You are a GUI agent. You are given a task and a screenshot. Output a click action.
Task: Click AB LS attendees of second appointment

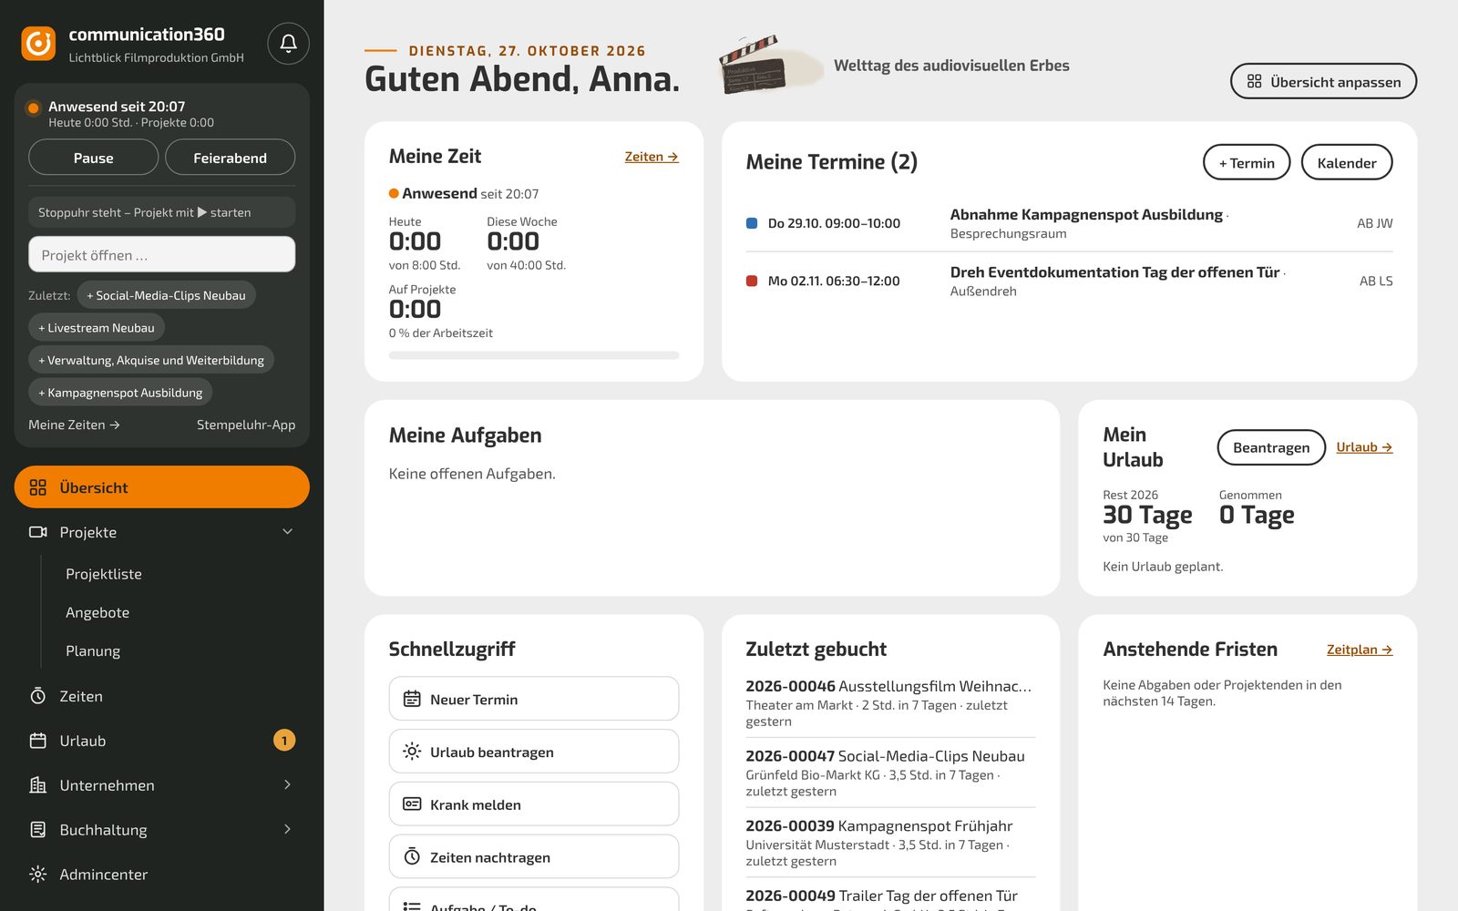1376,281
